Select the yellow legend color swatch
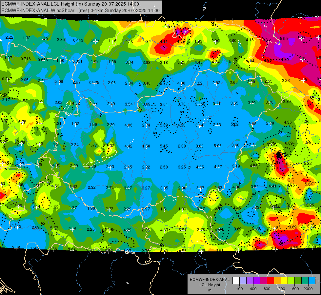This screenshot has height=295, width=321. tap(284, 281)
